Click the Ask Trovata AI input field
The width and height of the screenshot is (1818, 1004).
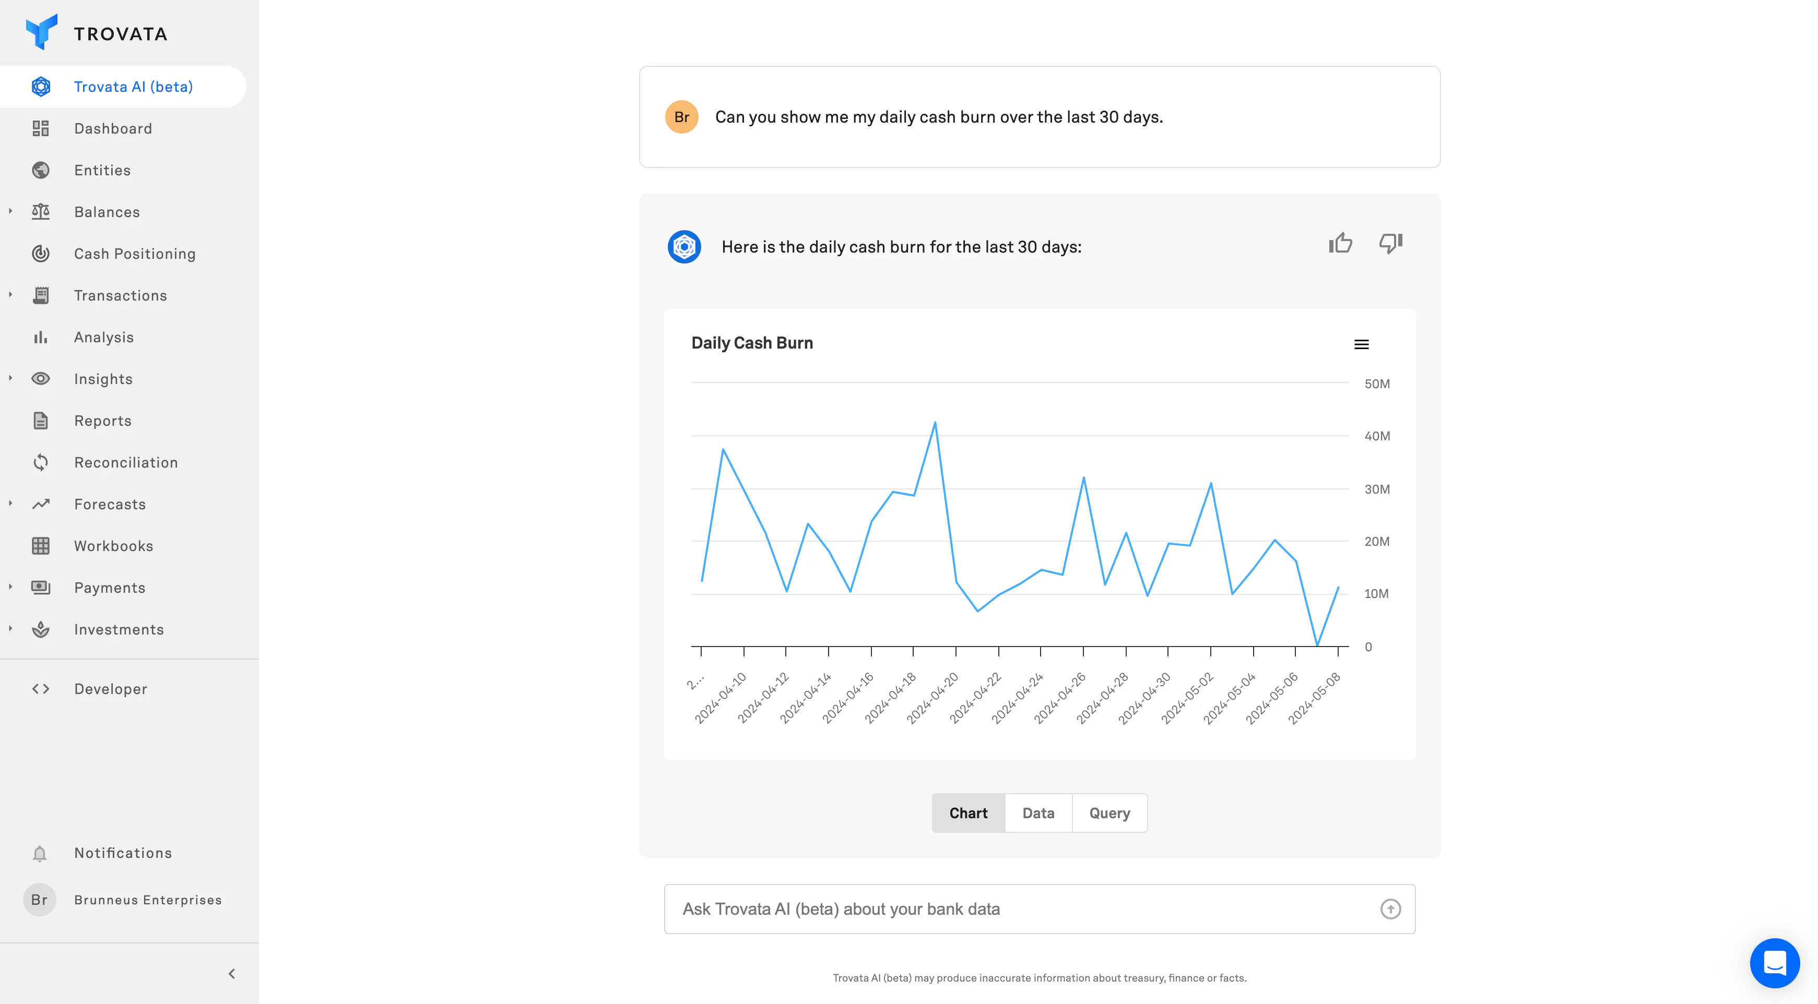[988, 909]
